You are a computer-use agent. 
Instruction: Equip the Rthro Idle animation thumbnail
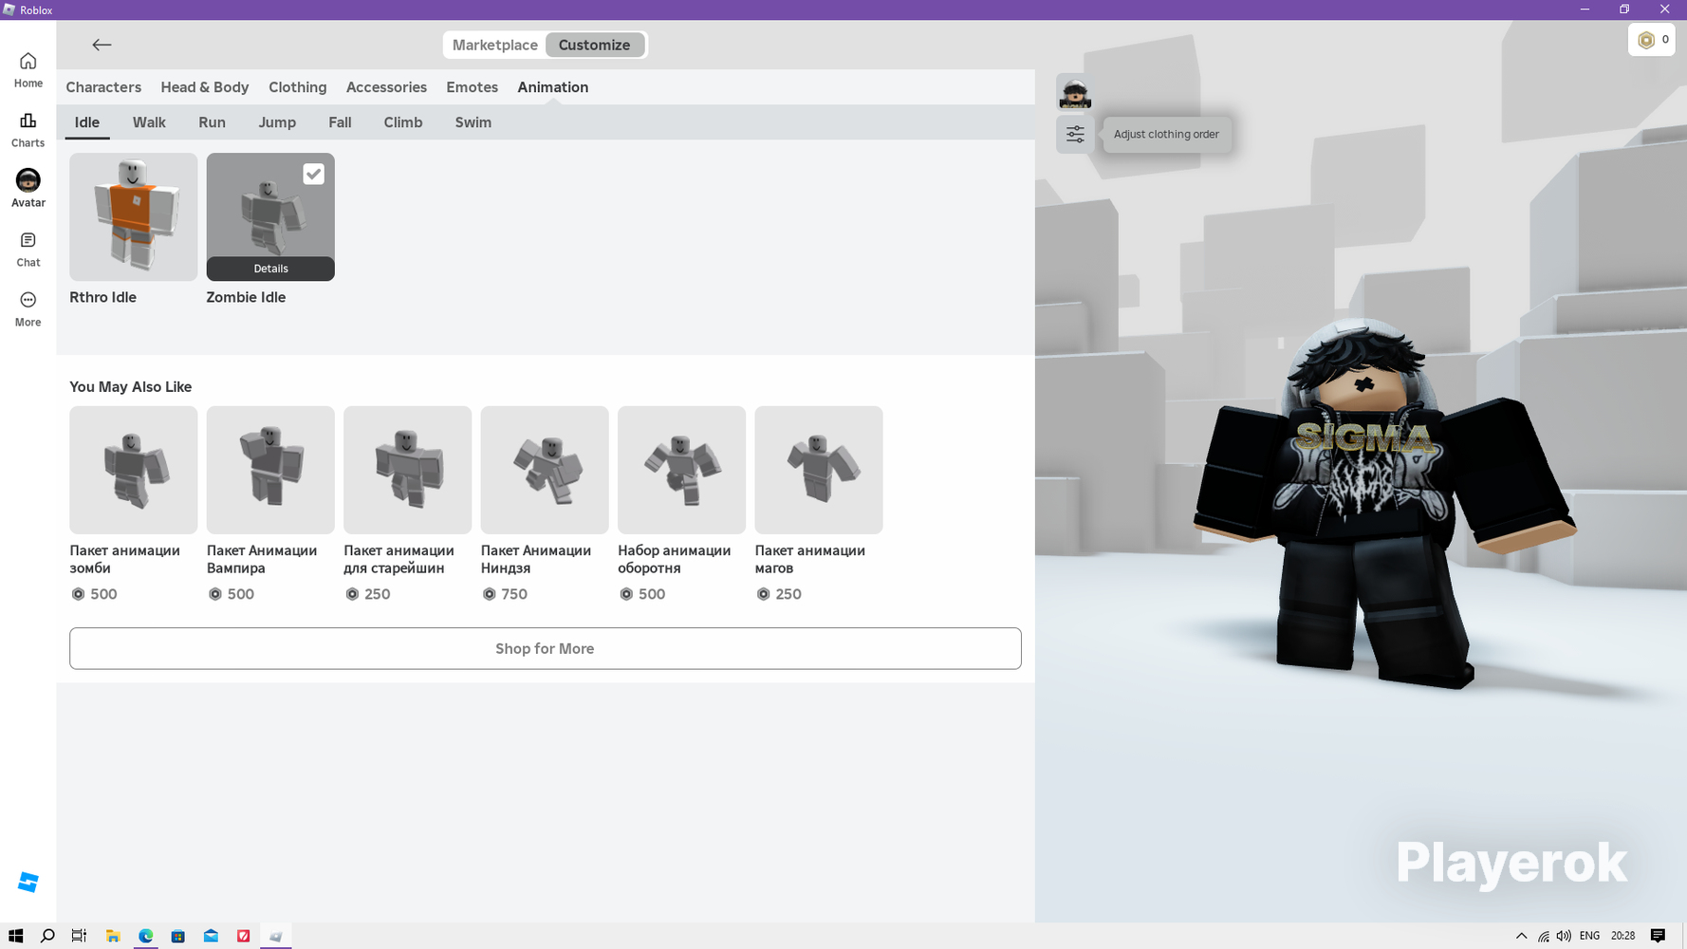(x=134, y=217)
